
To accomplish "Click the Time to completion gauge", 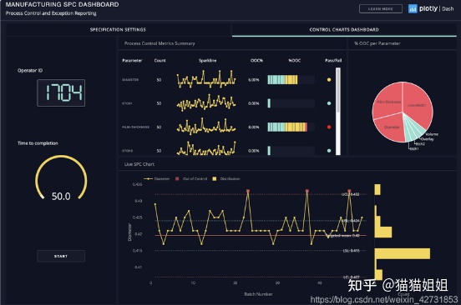I will pyautogui.click(x=61, y=178).
